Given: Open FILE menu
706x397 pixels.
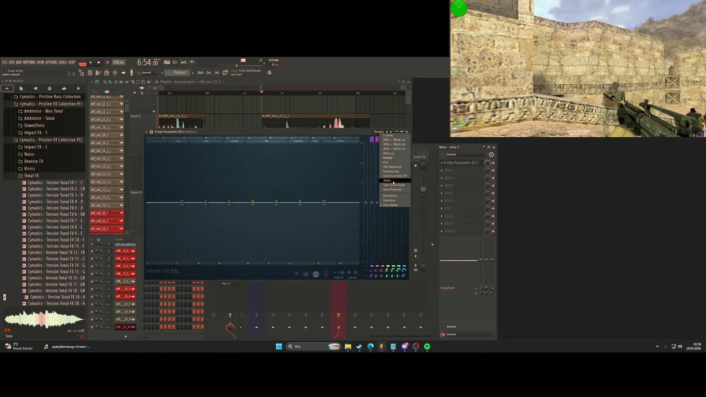Looking at the screenshot, I should click(x=4, y=62).
